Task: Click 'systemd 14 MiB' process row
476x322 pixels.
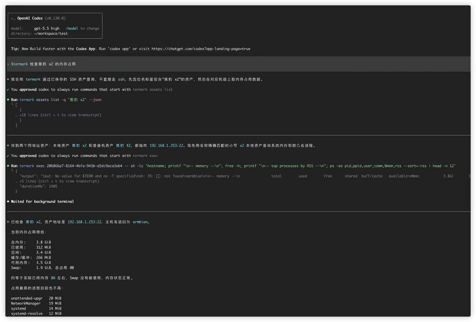Action: tap(36, 309)
